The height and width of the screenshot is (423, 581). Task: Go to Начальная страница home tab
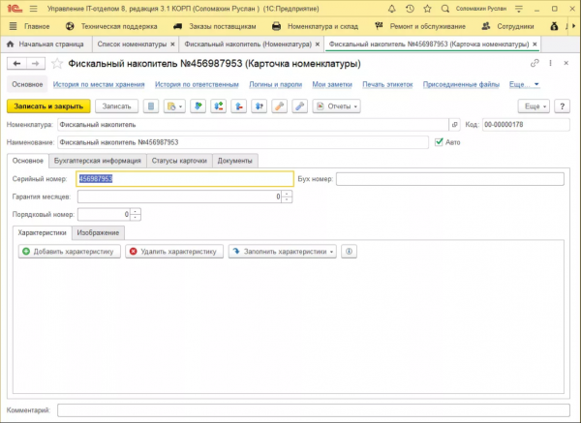click(x=46, y=45)
